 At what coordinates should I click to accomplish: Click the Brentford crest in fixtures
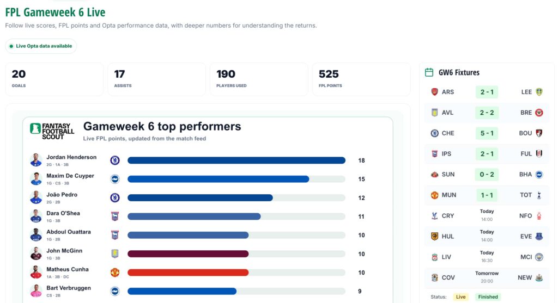click(539, 113)
